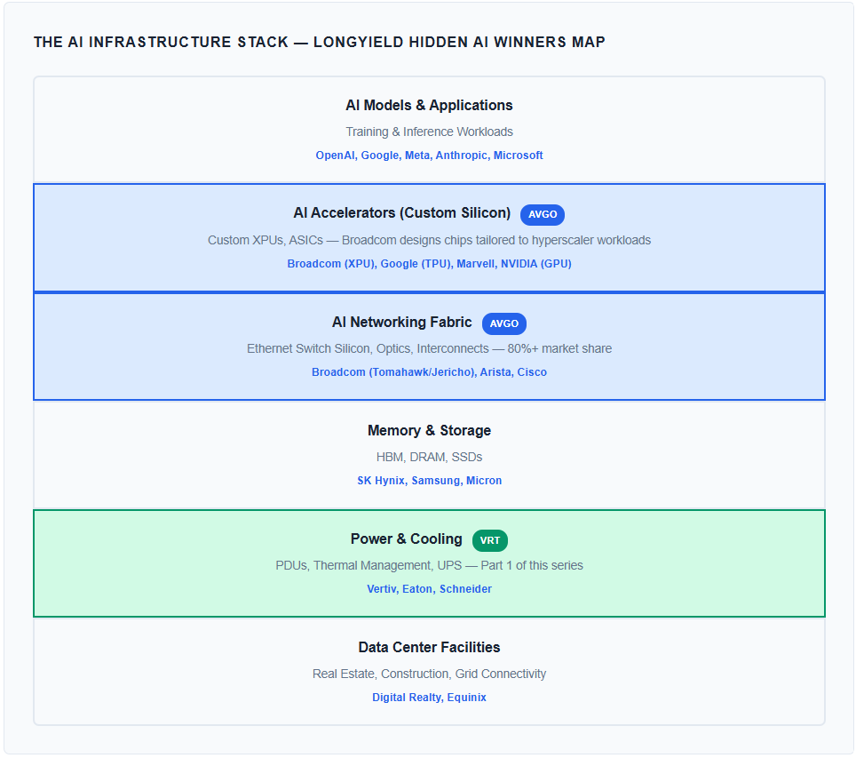
Task: Click 'Real Estate, Construction, Grid Connectivity' subtitle
Action: click(x=429, y=674)
